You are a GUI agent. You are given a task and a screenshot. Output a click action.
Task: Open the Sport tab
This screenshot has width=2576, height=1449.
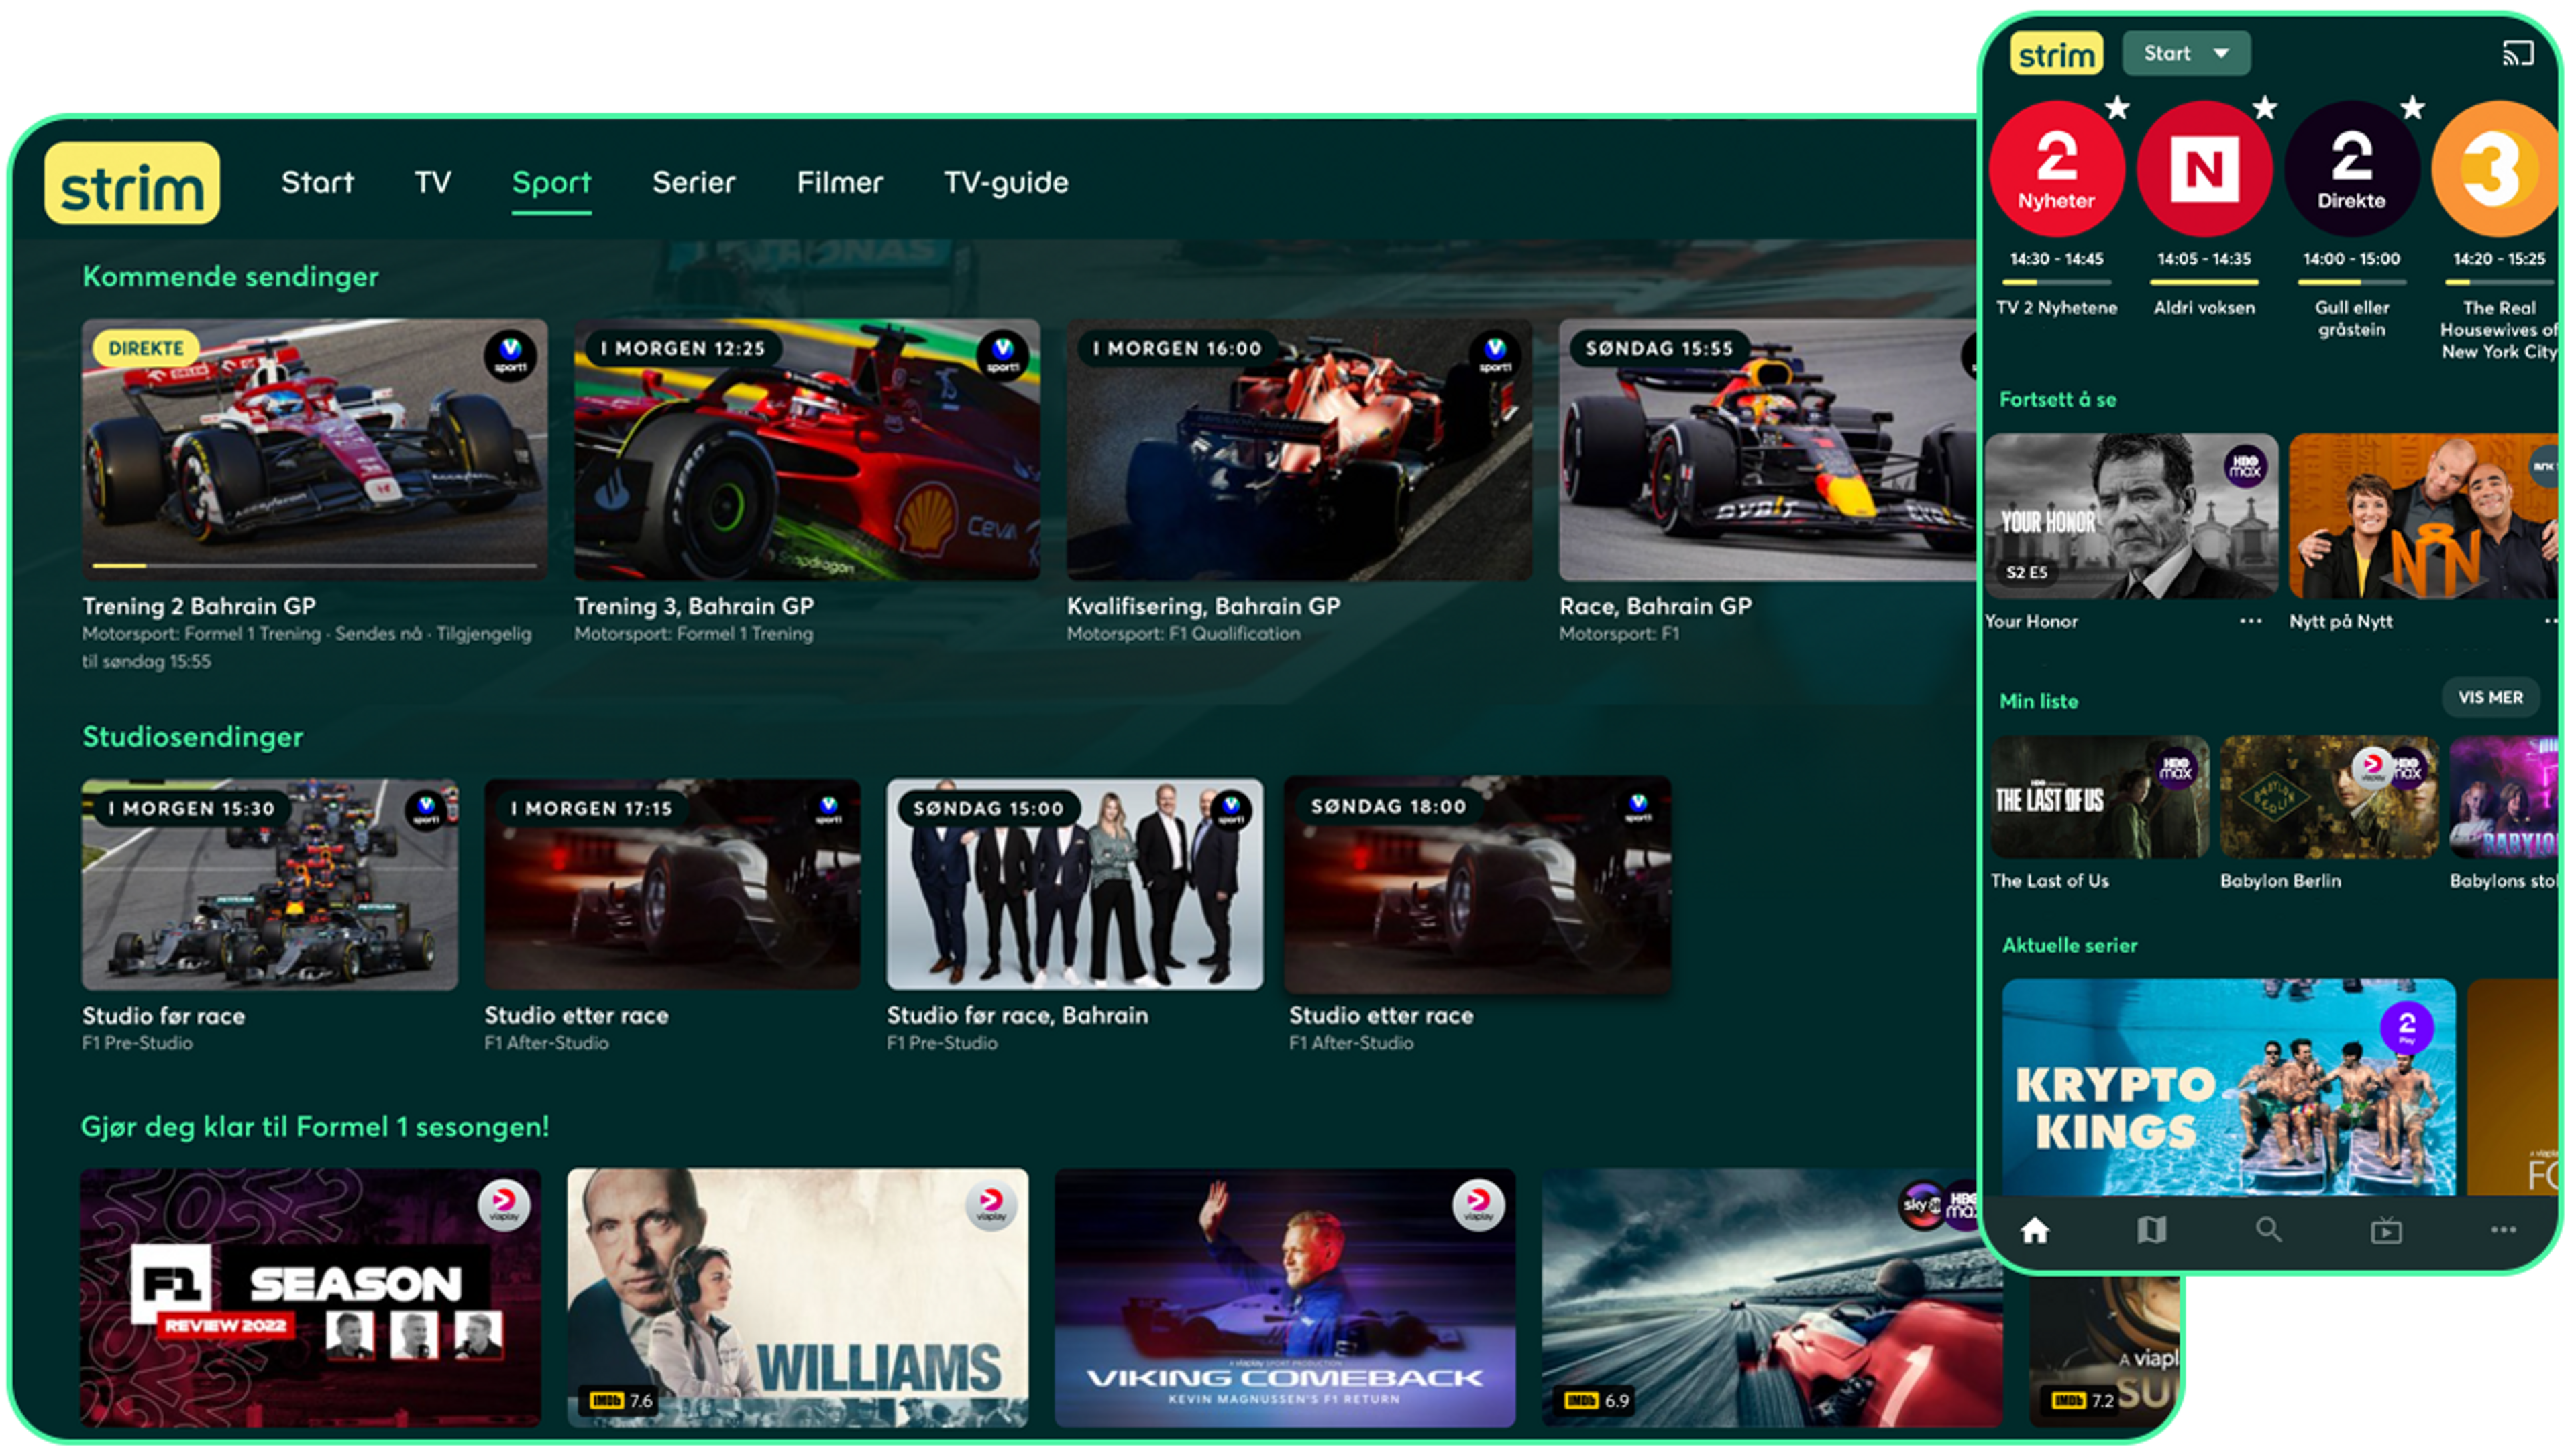pos(551,183)
